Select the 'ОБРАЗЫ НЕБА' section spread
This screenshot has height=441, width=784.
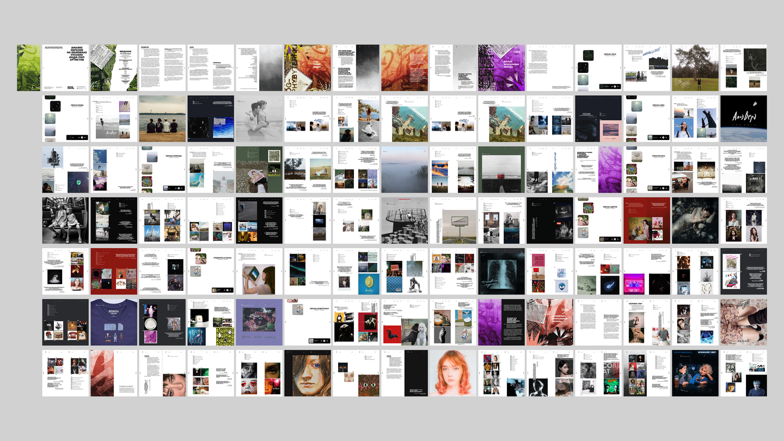tap(647, 119)
